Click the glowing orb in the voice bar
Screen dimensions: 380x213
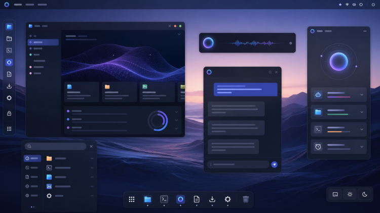(208, 43)
